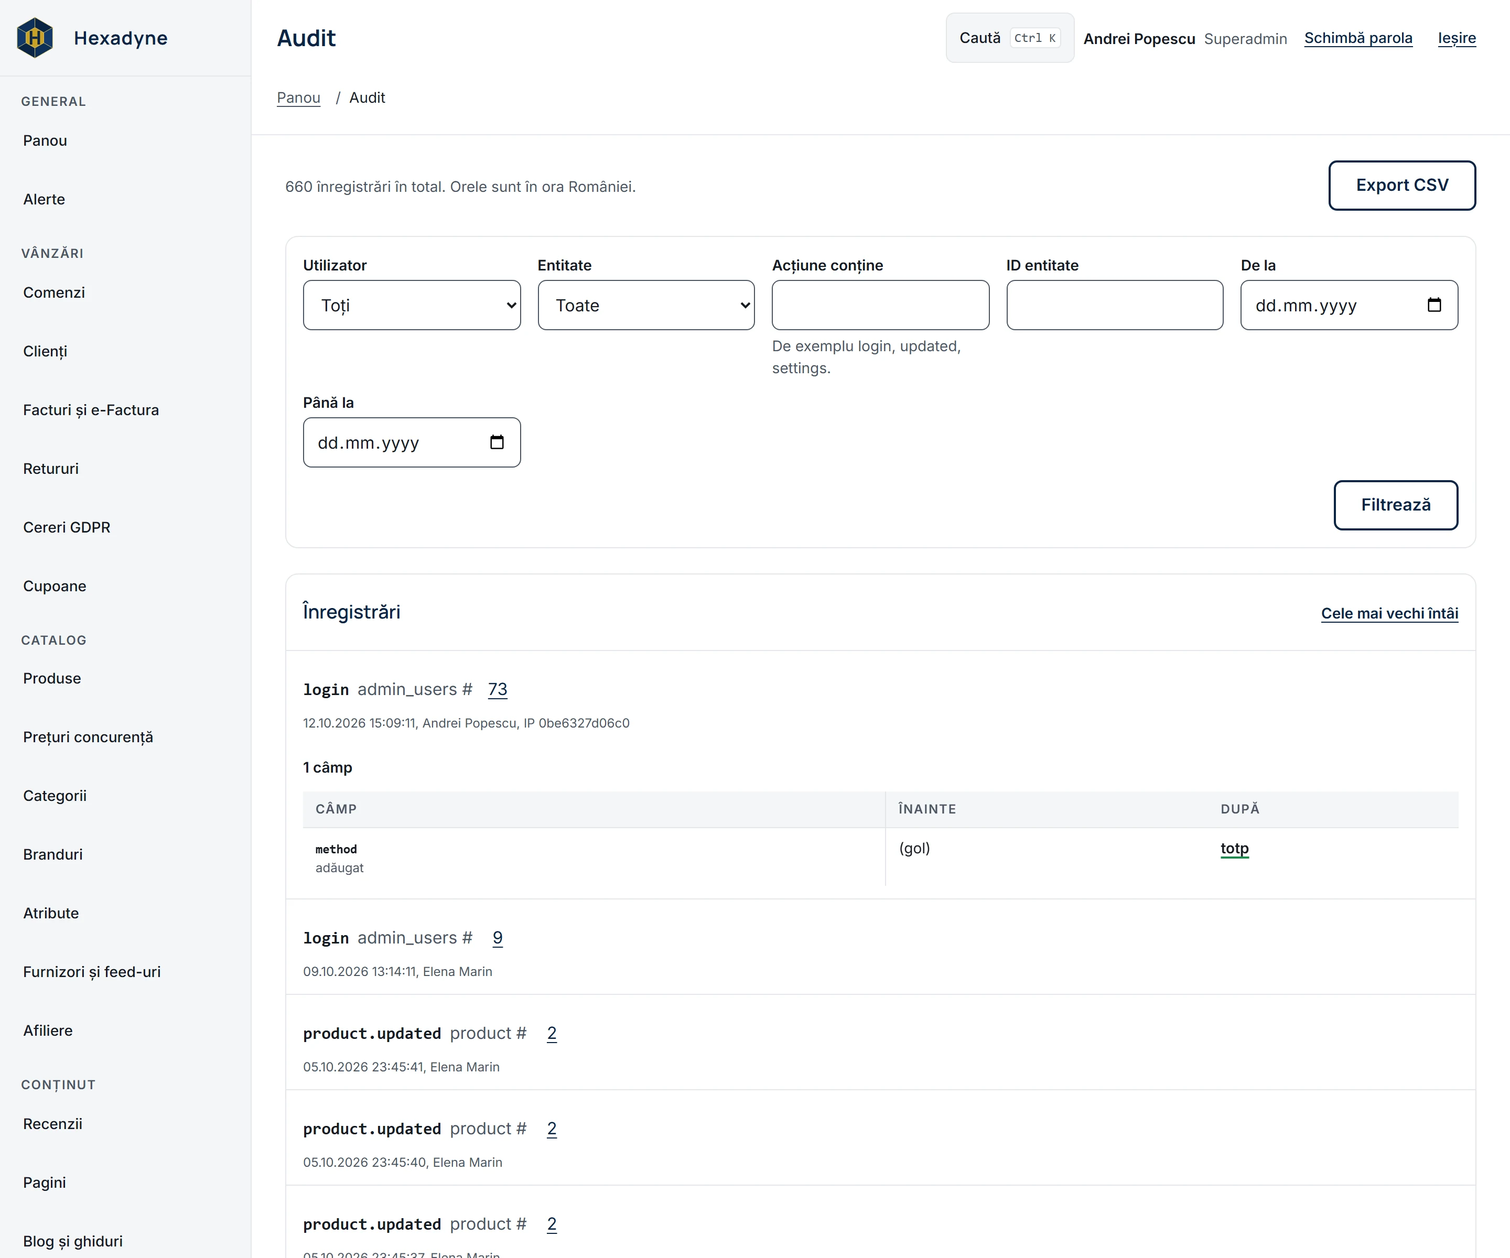Open Pagini in the sidebar
1510x1258 pixels.
click(45, 1183)
